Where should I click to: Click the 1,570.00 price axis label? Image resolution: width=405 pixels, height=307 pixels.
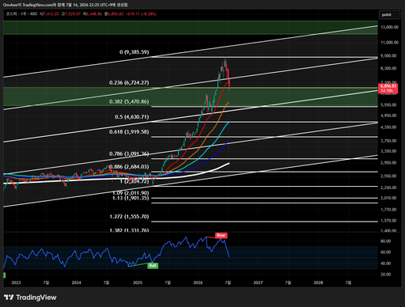pyautogui.click(x=388, y=221)
